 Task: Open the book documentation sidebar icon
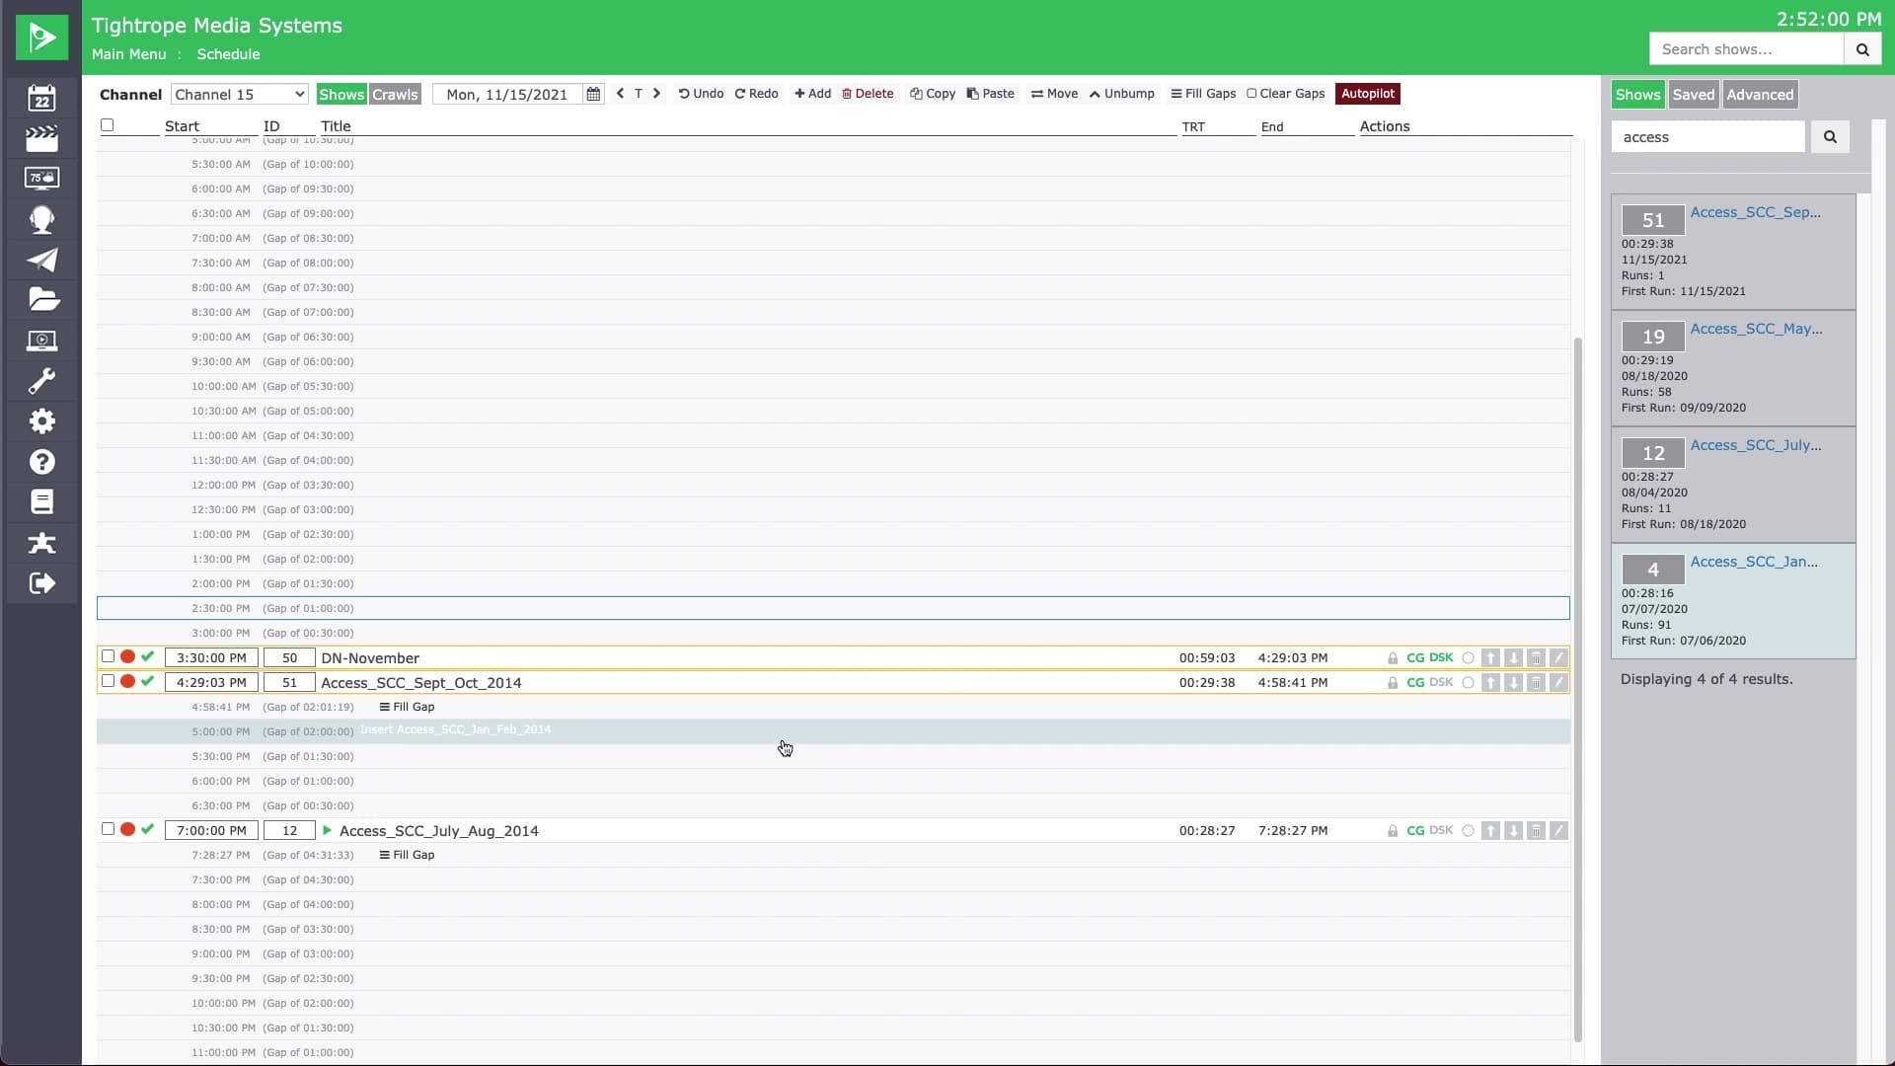(41, 501)
